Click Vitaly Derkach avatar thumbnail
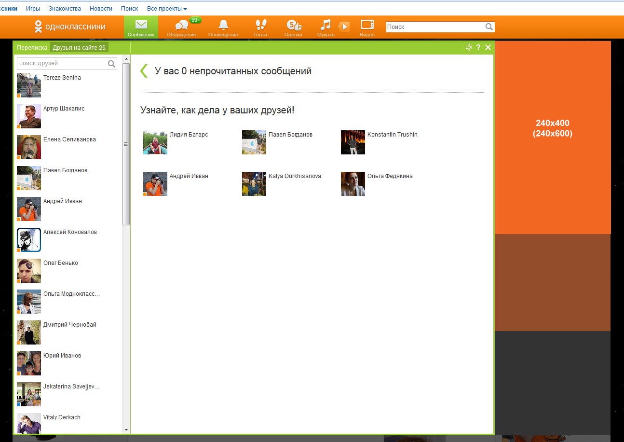The image size is (624, 442). click(29, 423)
